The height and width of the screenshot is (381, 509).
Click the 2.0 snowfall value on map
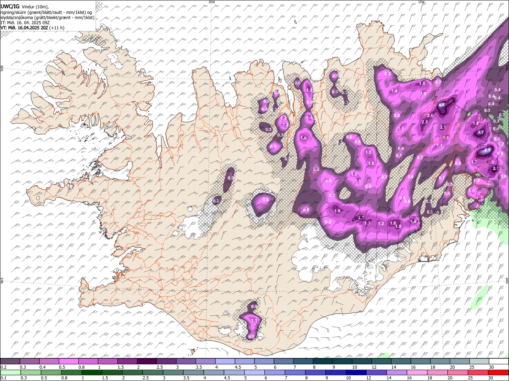tap(430, 115)
